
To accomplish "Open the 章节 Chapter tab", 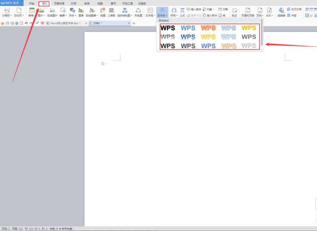I will pyautogui.click(x=113, y=3).
